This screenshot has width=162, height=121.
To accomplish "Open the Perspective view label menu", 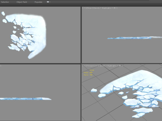I will (x=92, y=66).
